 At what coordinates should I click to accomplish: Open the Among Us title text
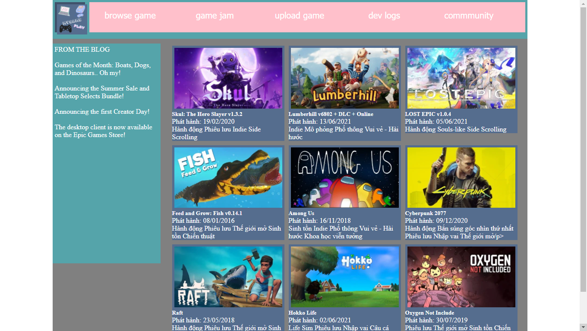click(x=301, y=213)
